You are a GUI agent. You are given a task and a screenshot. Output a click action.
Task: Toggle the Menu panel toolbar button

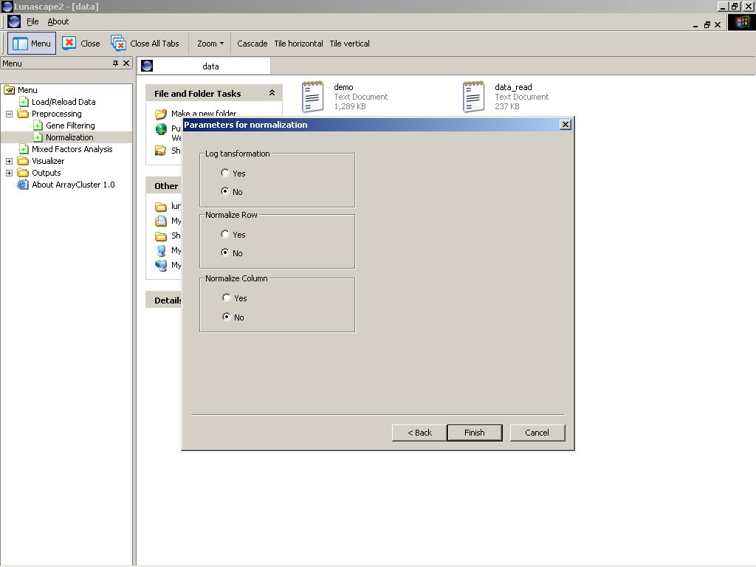tap(32, 44)
